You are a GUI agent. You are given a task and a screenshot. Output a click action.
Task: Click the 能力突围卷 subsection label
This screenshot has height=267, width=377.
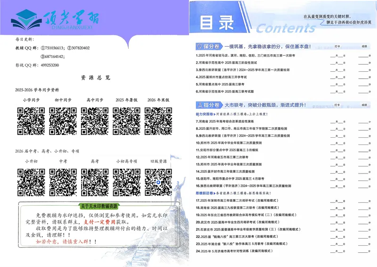point(205,114)
